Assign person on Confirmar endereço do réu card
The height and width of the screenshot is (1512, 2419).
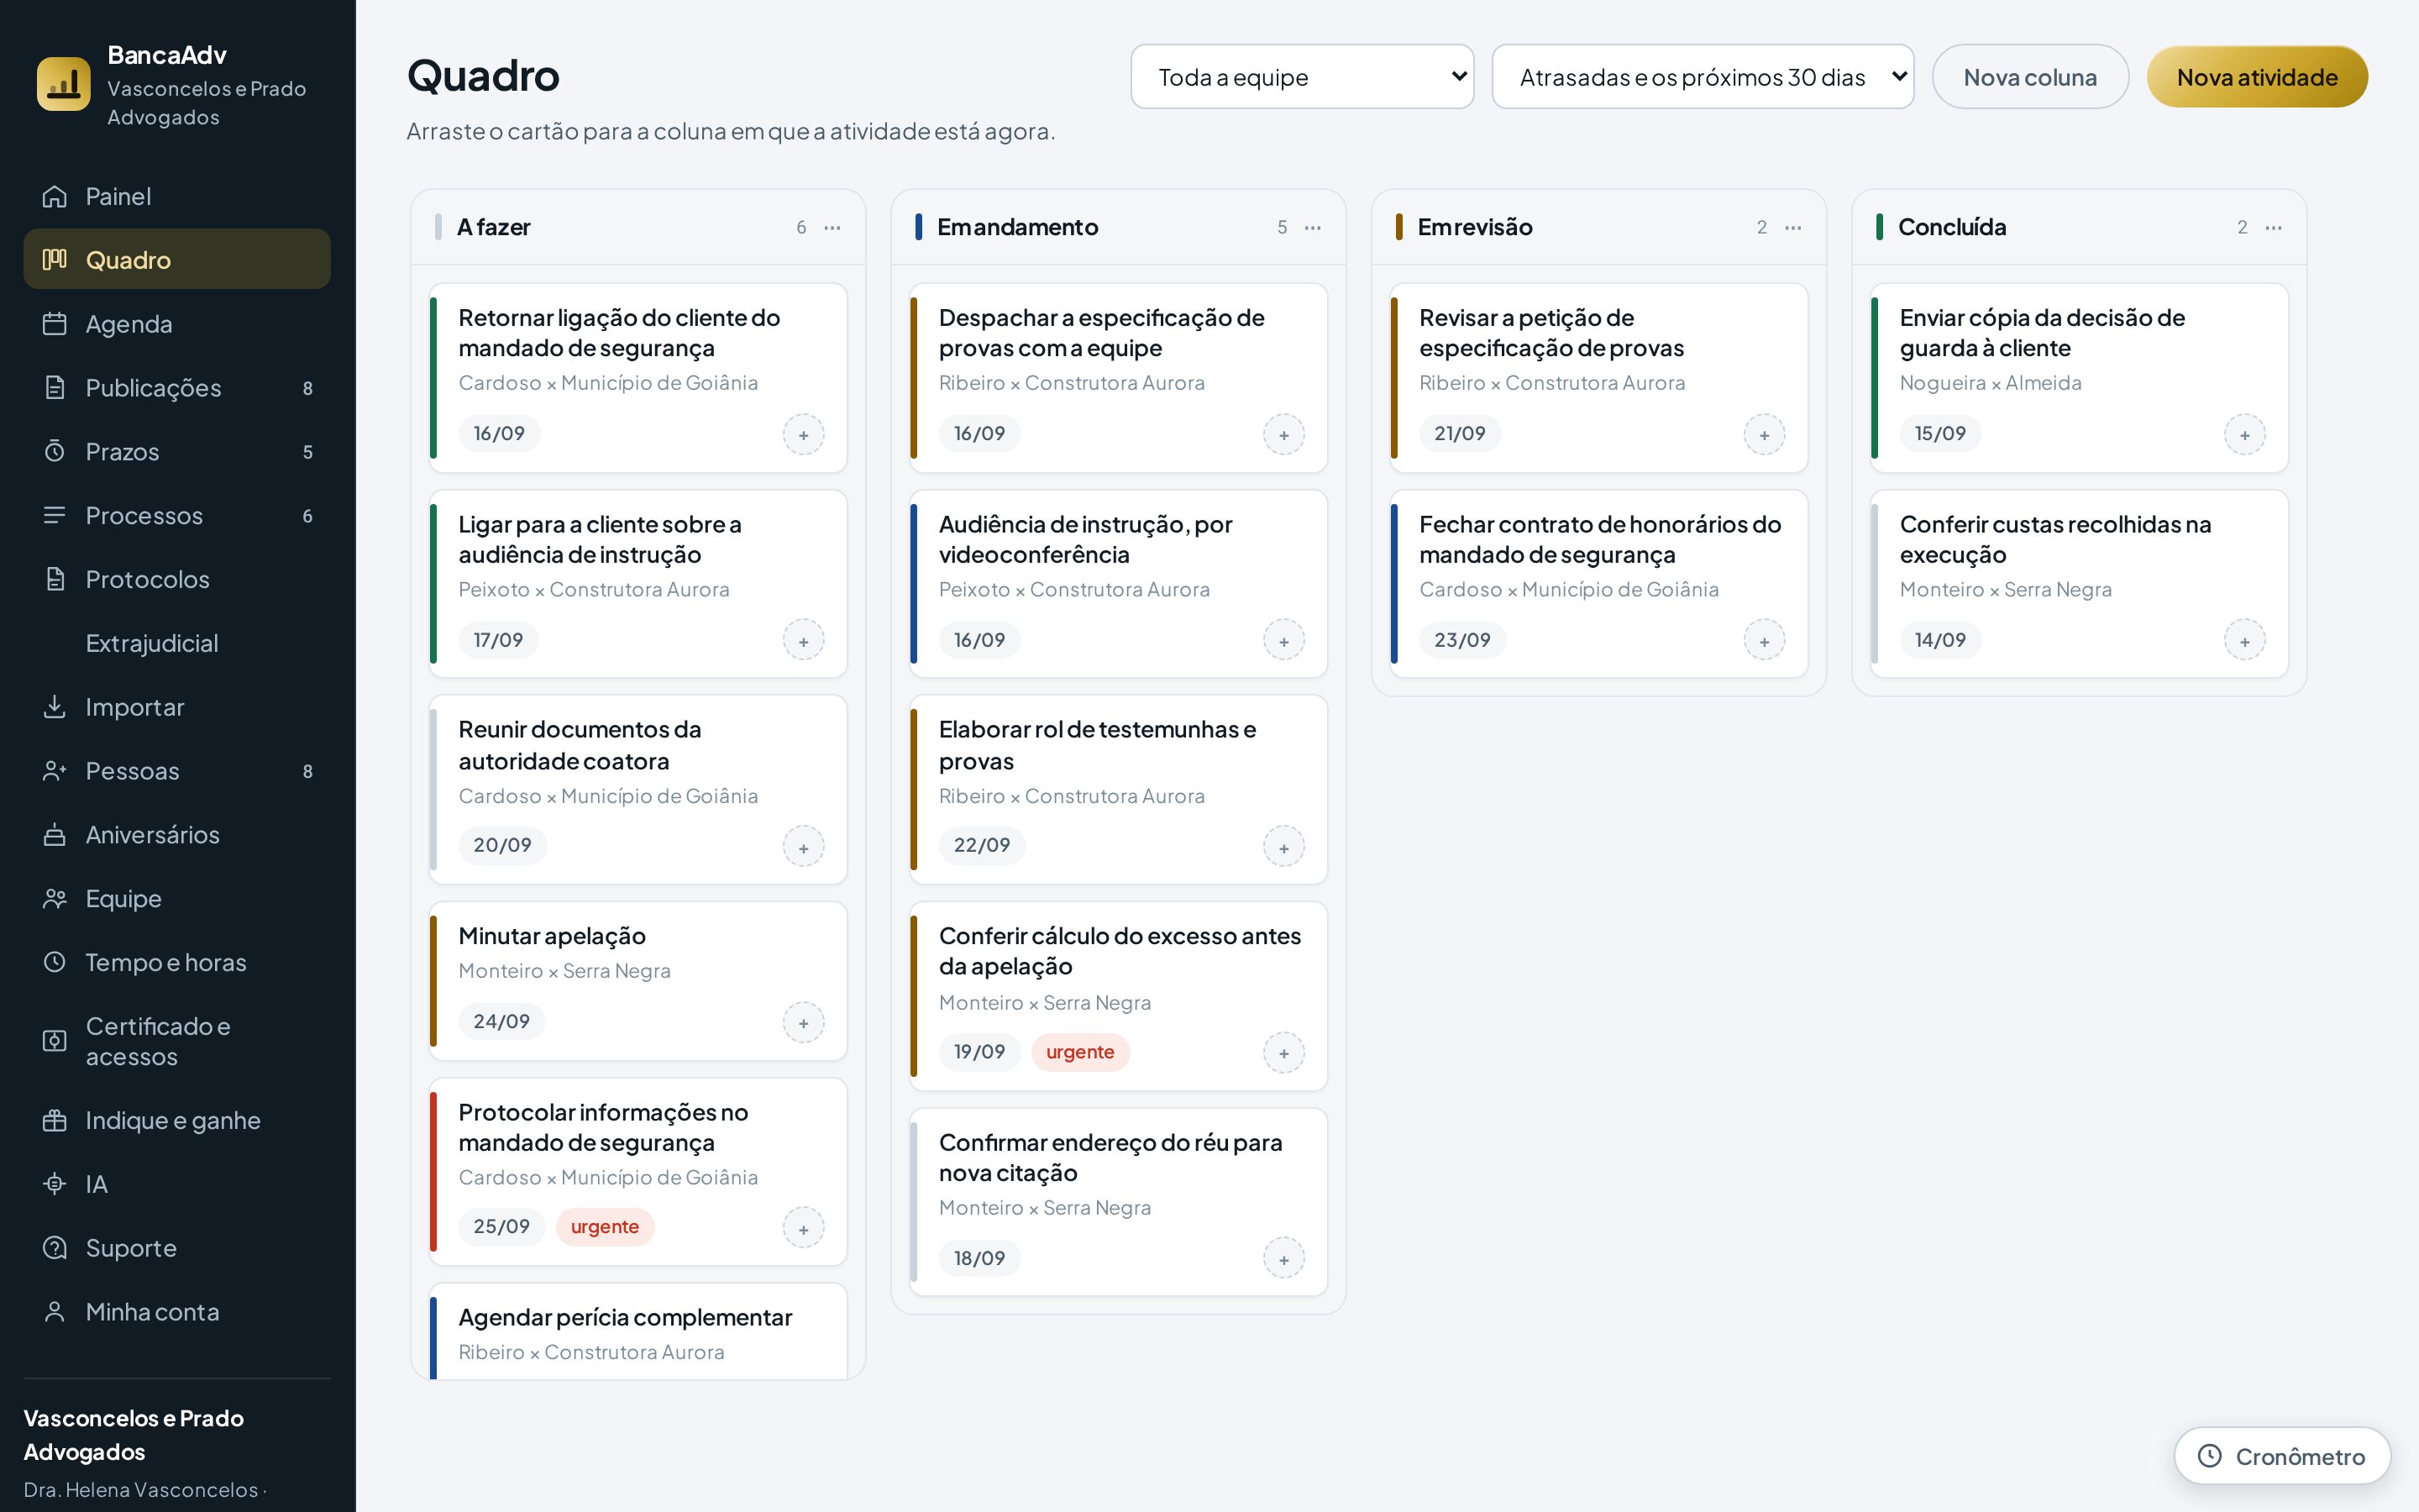coord(1284,1259)
